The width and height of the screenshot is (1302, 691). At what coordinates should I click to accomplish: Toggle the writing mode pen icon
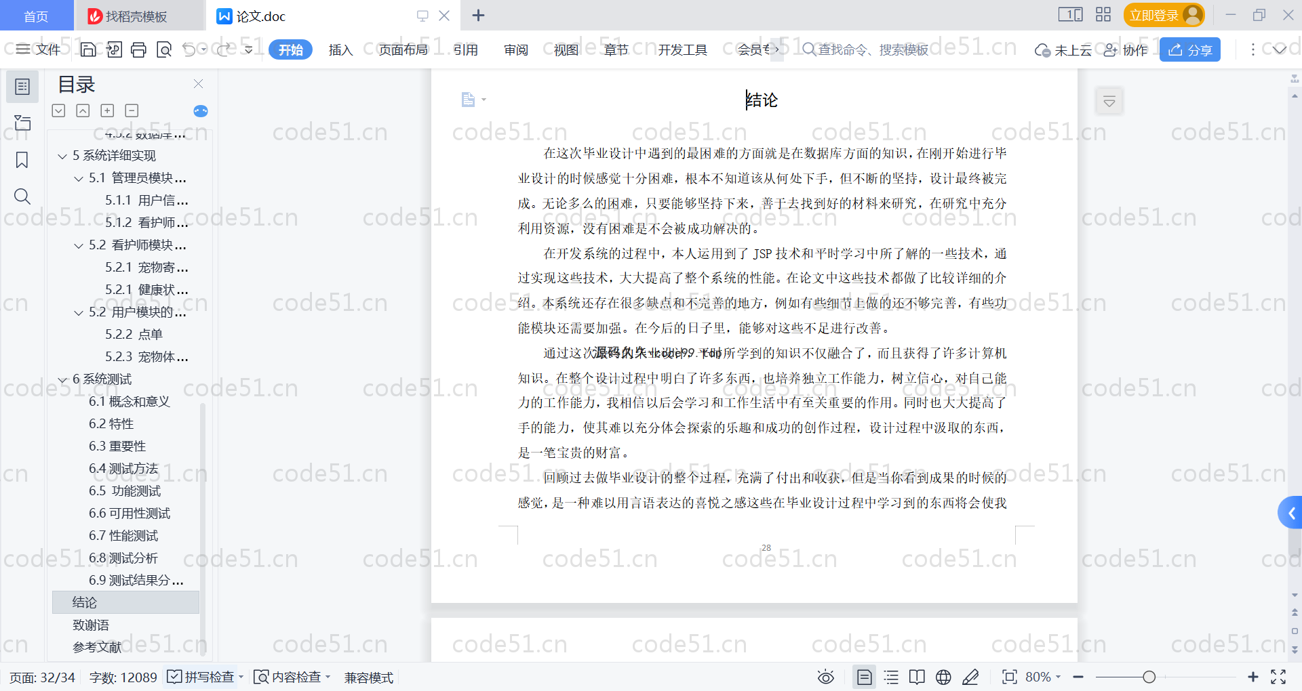click(x=970, y=677)
